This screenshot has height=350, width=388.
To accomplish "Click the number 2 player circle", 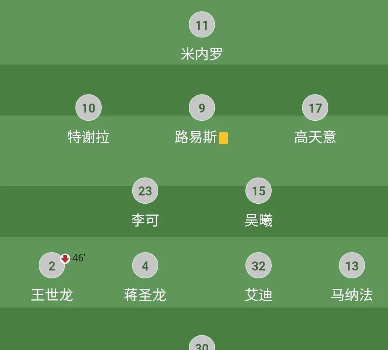I will click(51, 266).
